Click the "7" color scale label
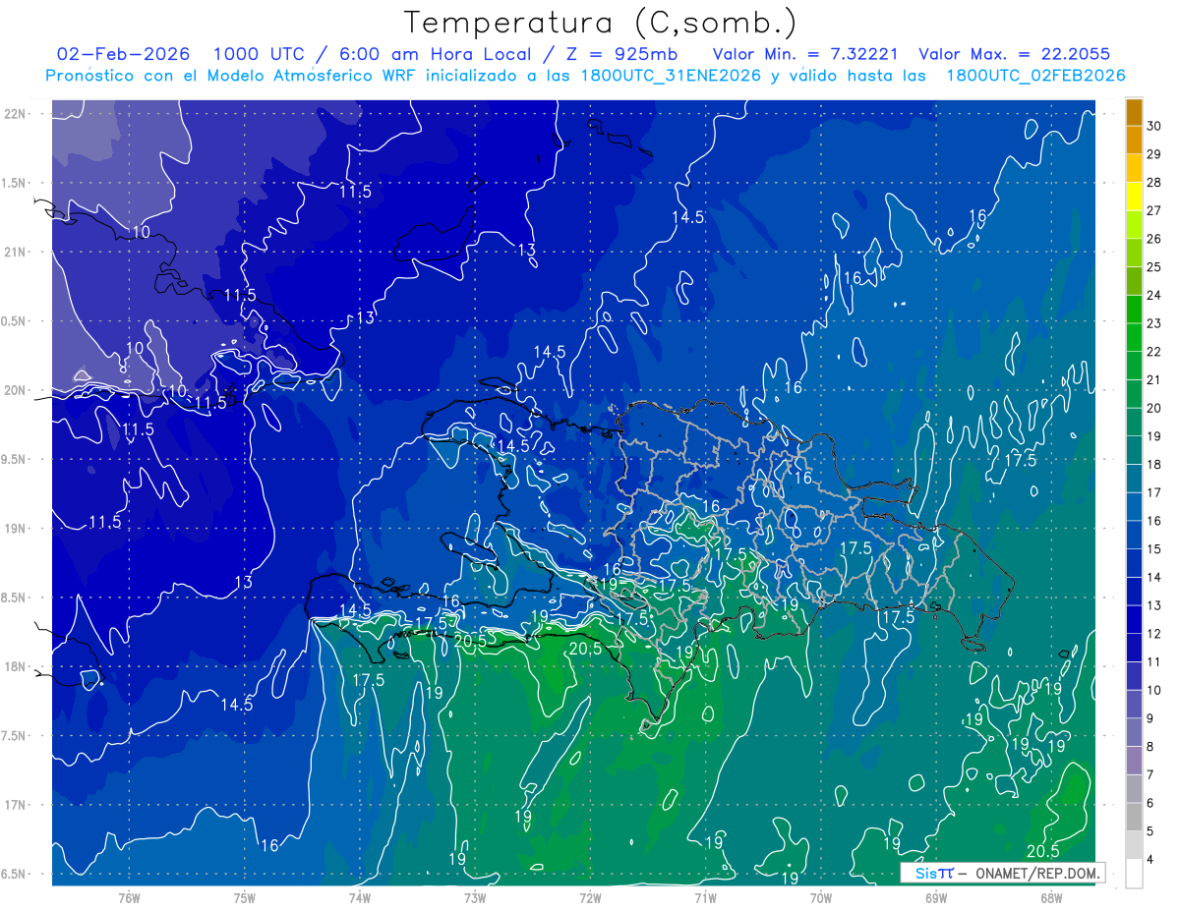This screenshot has width=1180, height=911. coord(1151,774)
